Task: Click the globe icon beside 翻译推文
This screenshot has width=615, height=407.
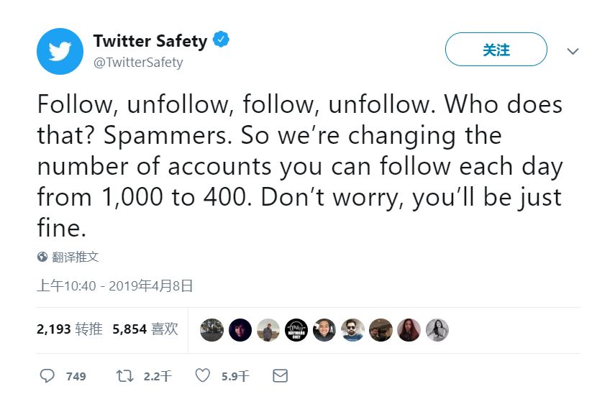Action: 42,257
